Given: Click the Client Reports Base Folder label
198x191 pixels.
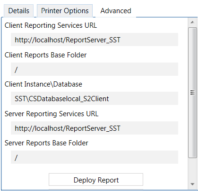Looking at the screenshot, I should pos(45,55).
